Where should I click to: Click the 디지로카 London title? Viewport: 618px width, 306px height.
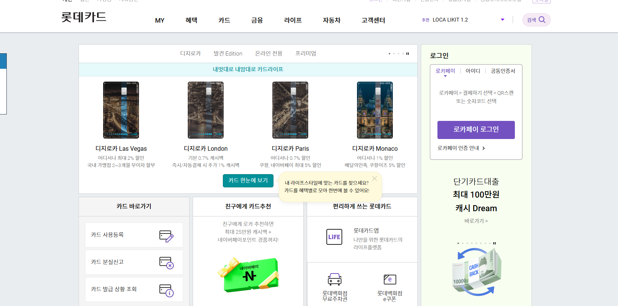click(x=206, y=148)
